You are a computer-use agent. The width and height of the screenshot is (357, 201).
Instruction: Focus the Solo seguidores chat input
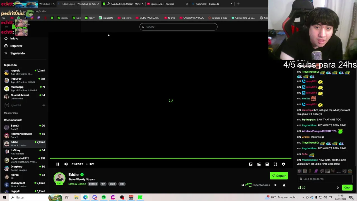coord(324,179)
